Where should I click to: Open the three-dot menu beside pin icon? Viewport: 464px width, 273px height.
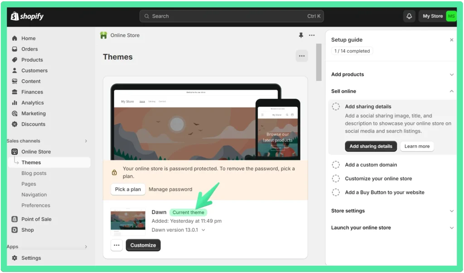[x=312, y=35]
